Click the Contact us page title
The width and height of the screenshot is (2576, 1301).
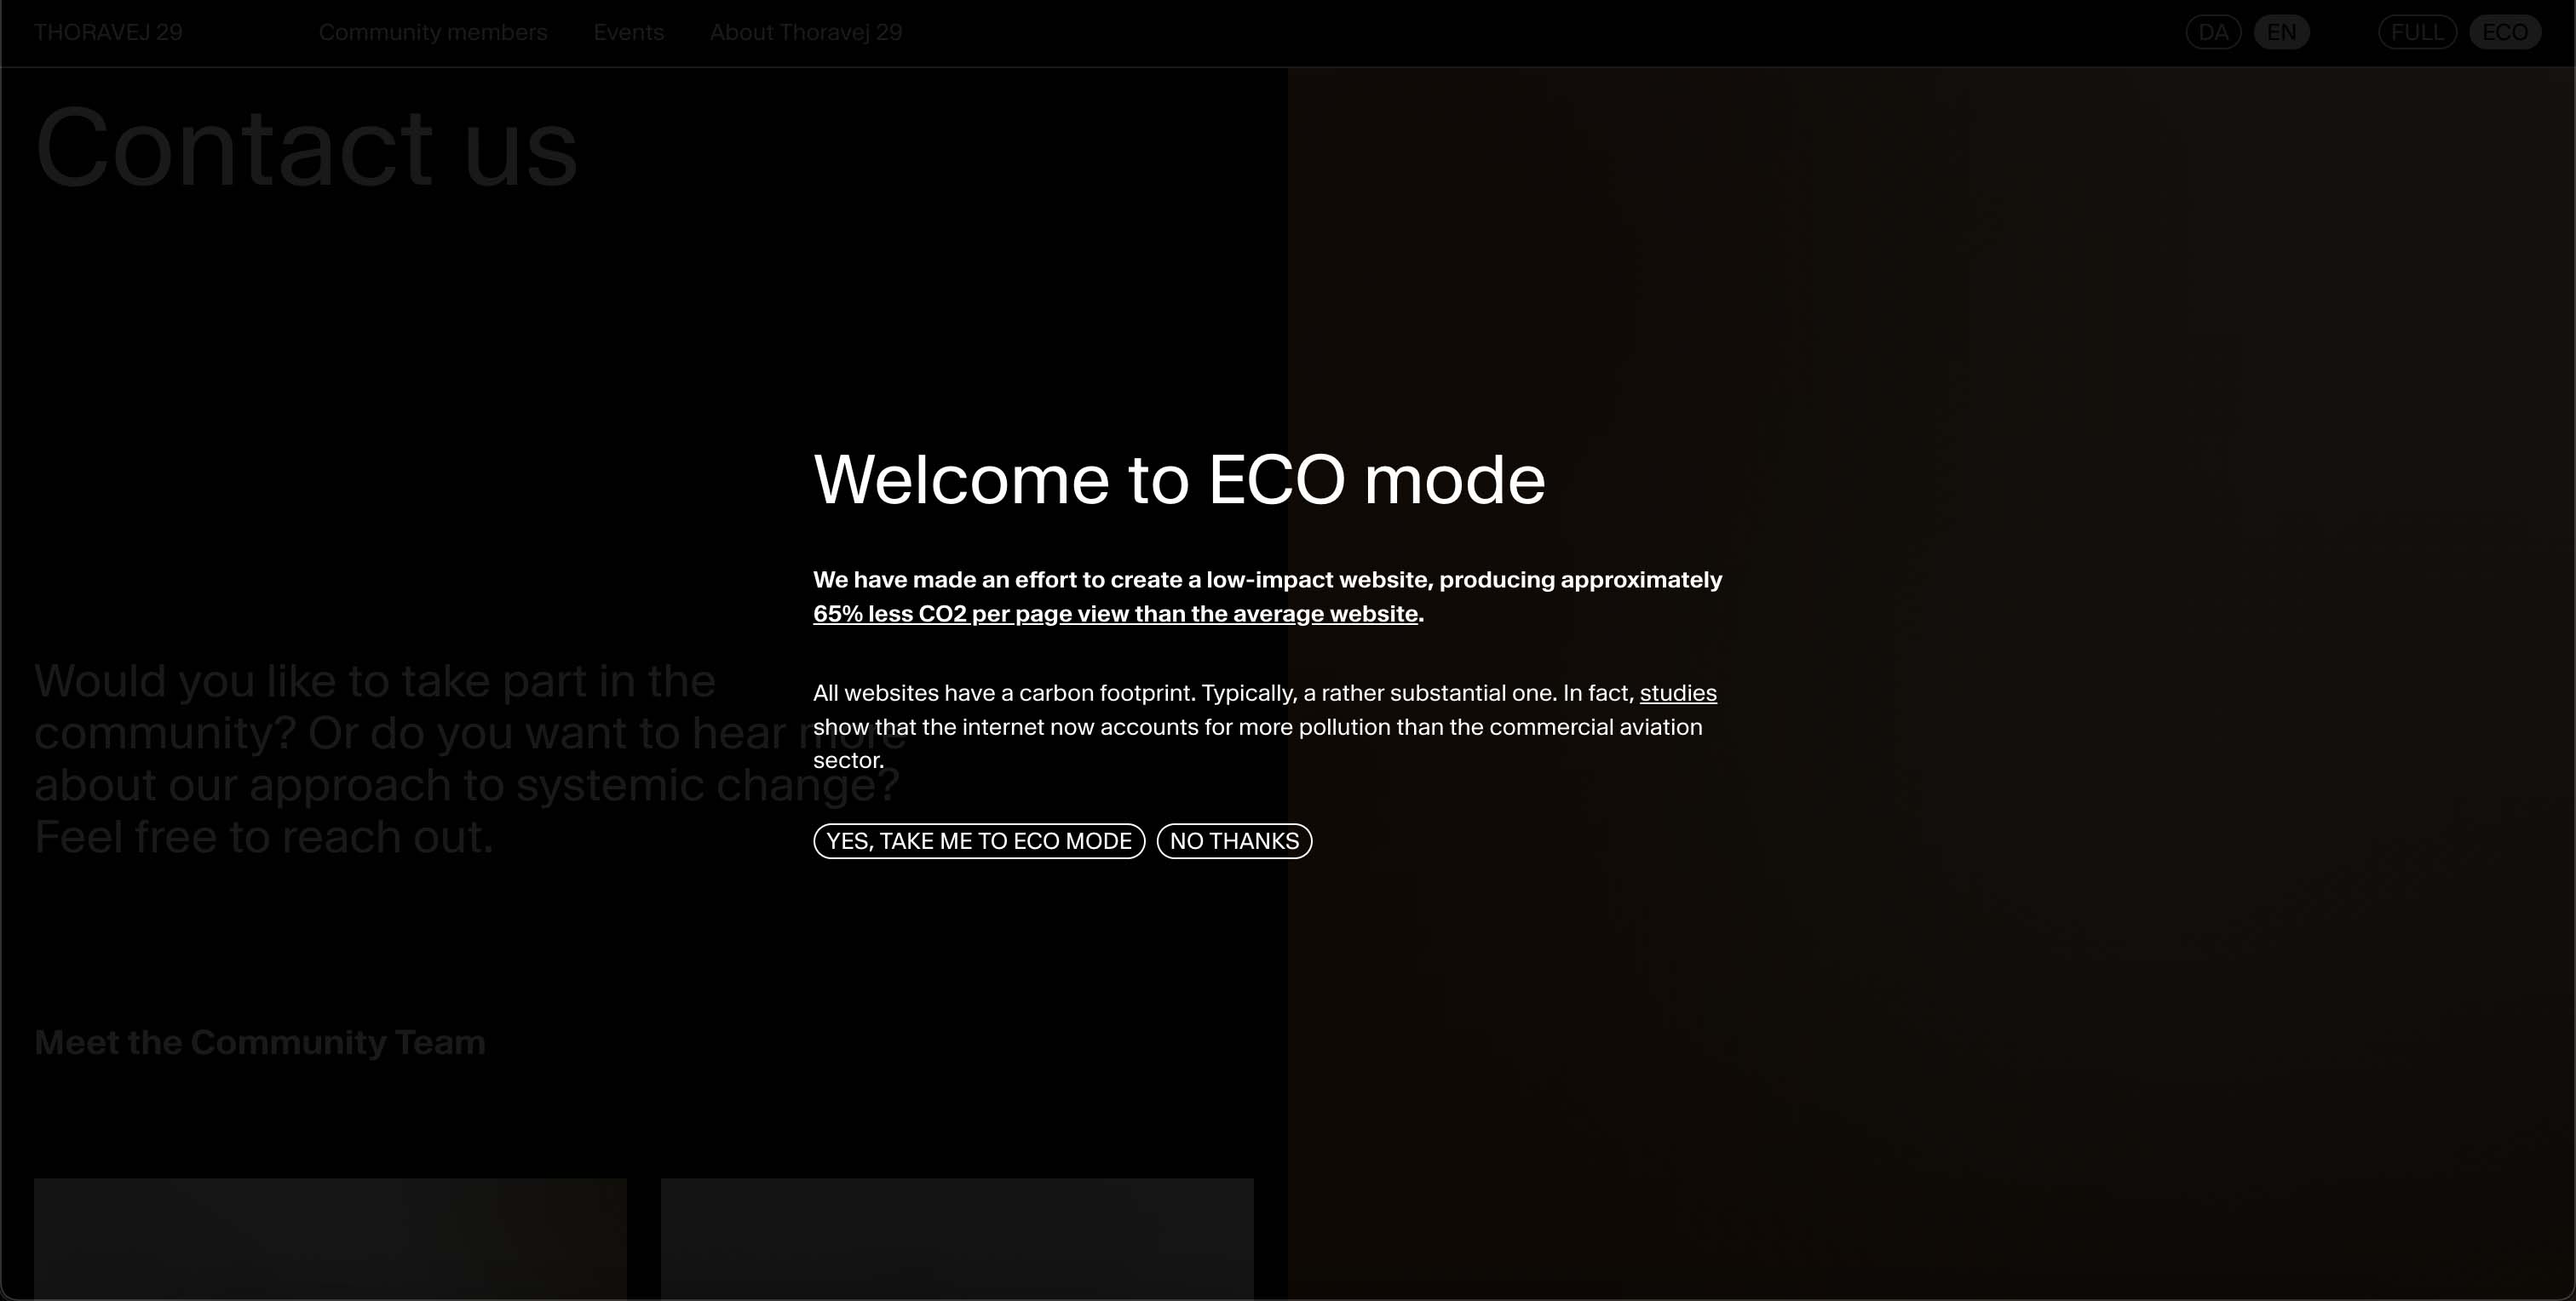(x=306, y=148)
